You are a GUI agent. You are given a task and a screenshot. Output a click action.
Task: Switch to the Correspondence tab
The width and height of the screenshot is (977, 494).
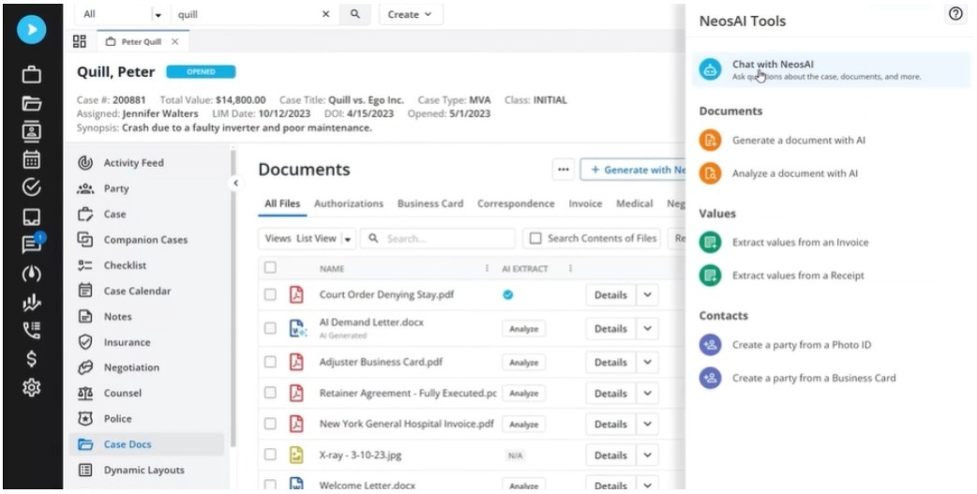(x=516, y=203)
